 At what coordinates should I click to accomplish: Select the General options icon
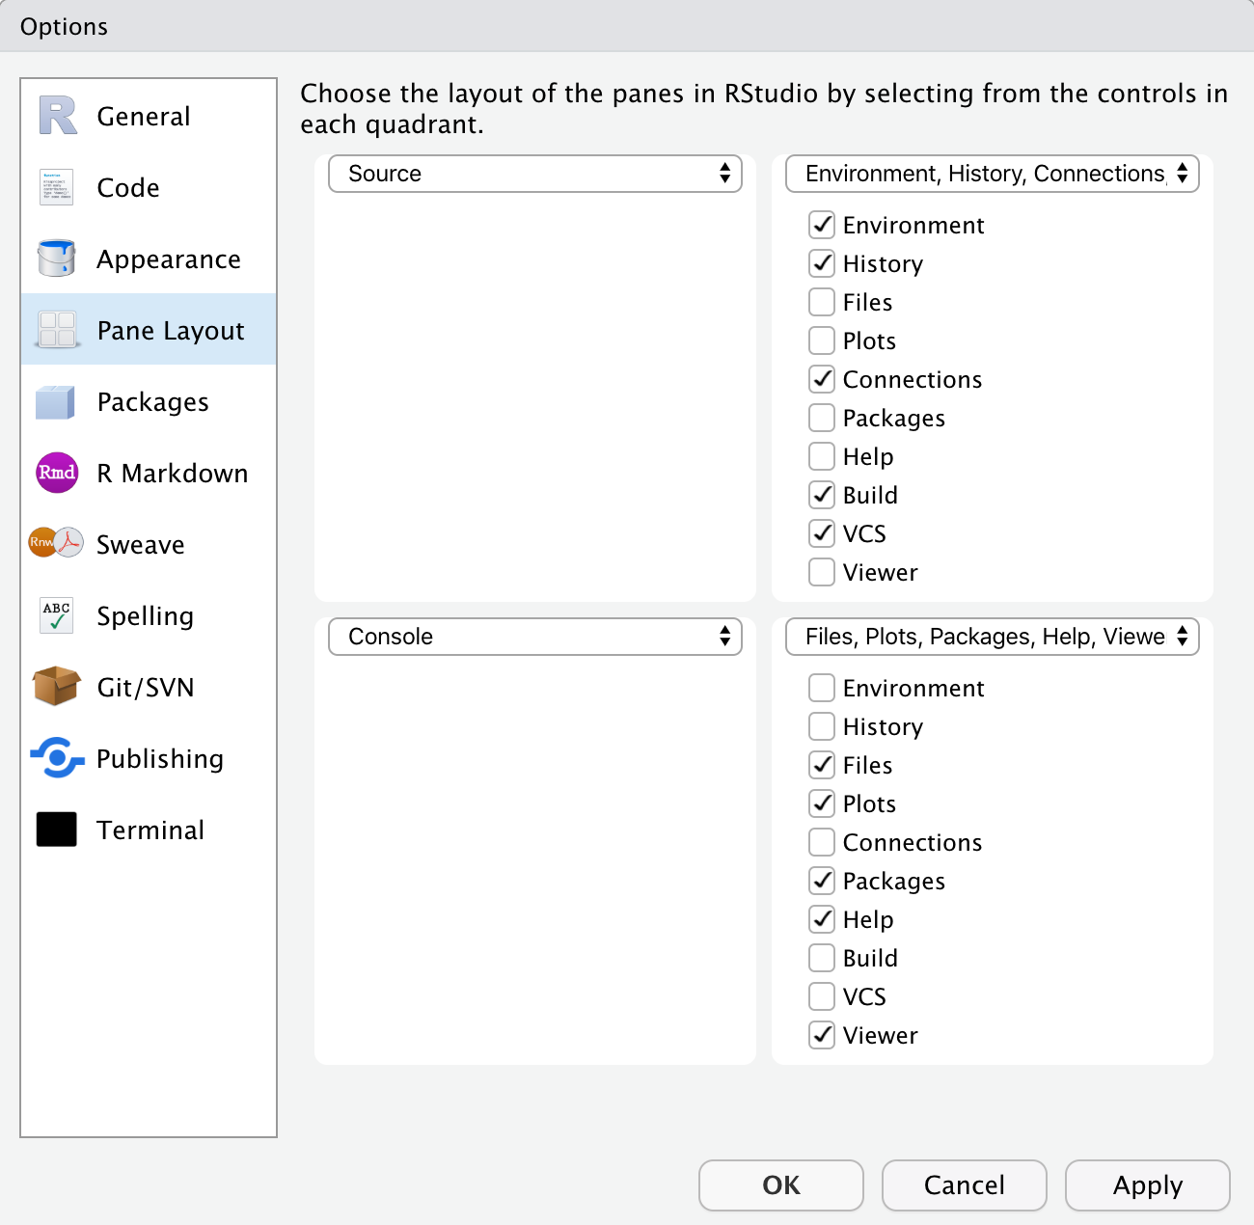56,116
